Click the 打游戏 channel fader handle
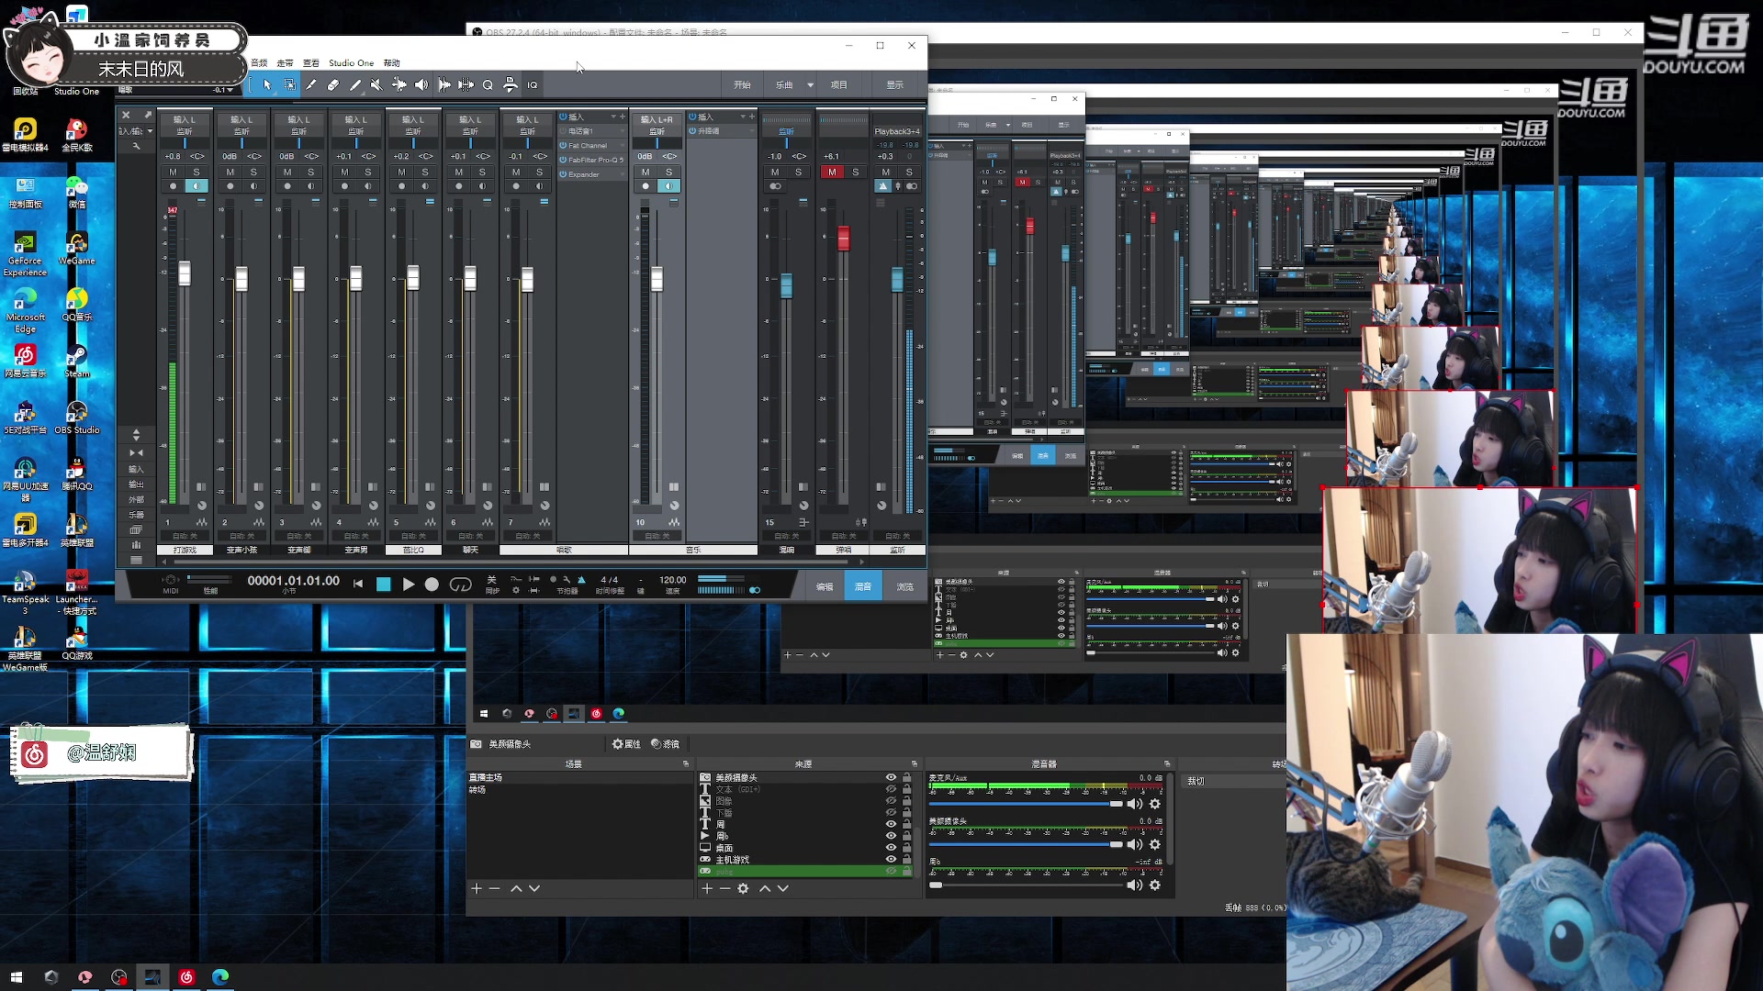Viewport: 1763px width, 991px height. [x=185, y=273]
